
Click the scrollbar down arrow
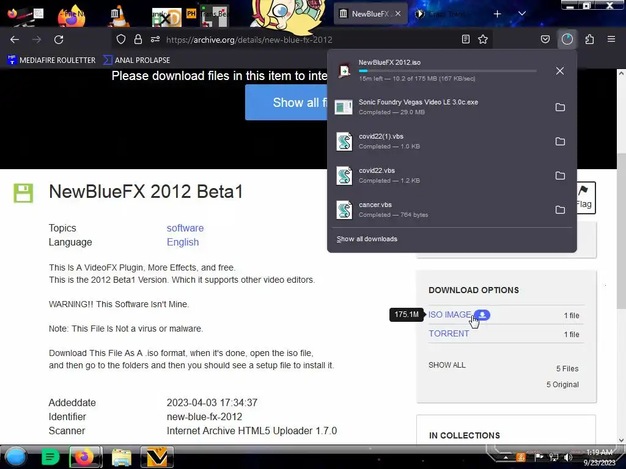621,440
